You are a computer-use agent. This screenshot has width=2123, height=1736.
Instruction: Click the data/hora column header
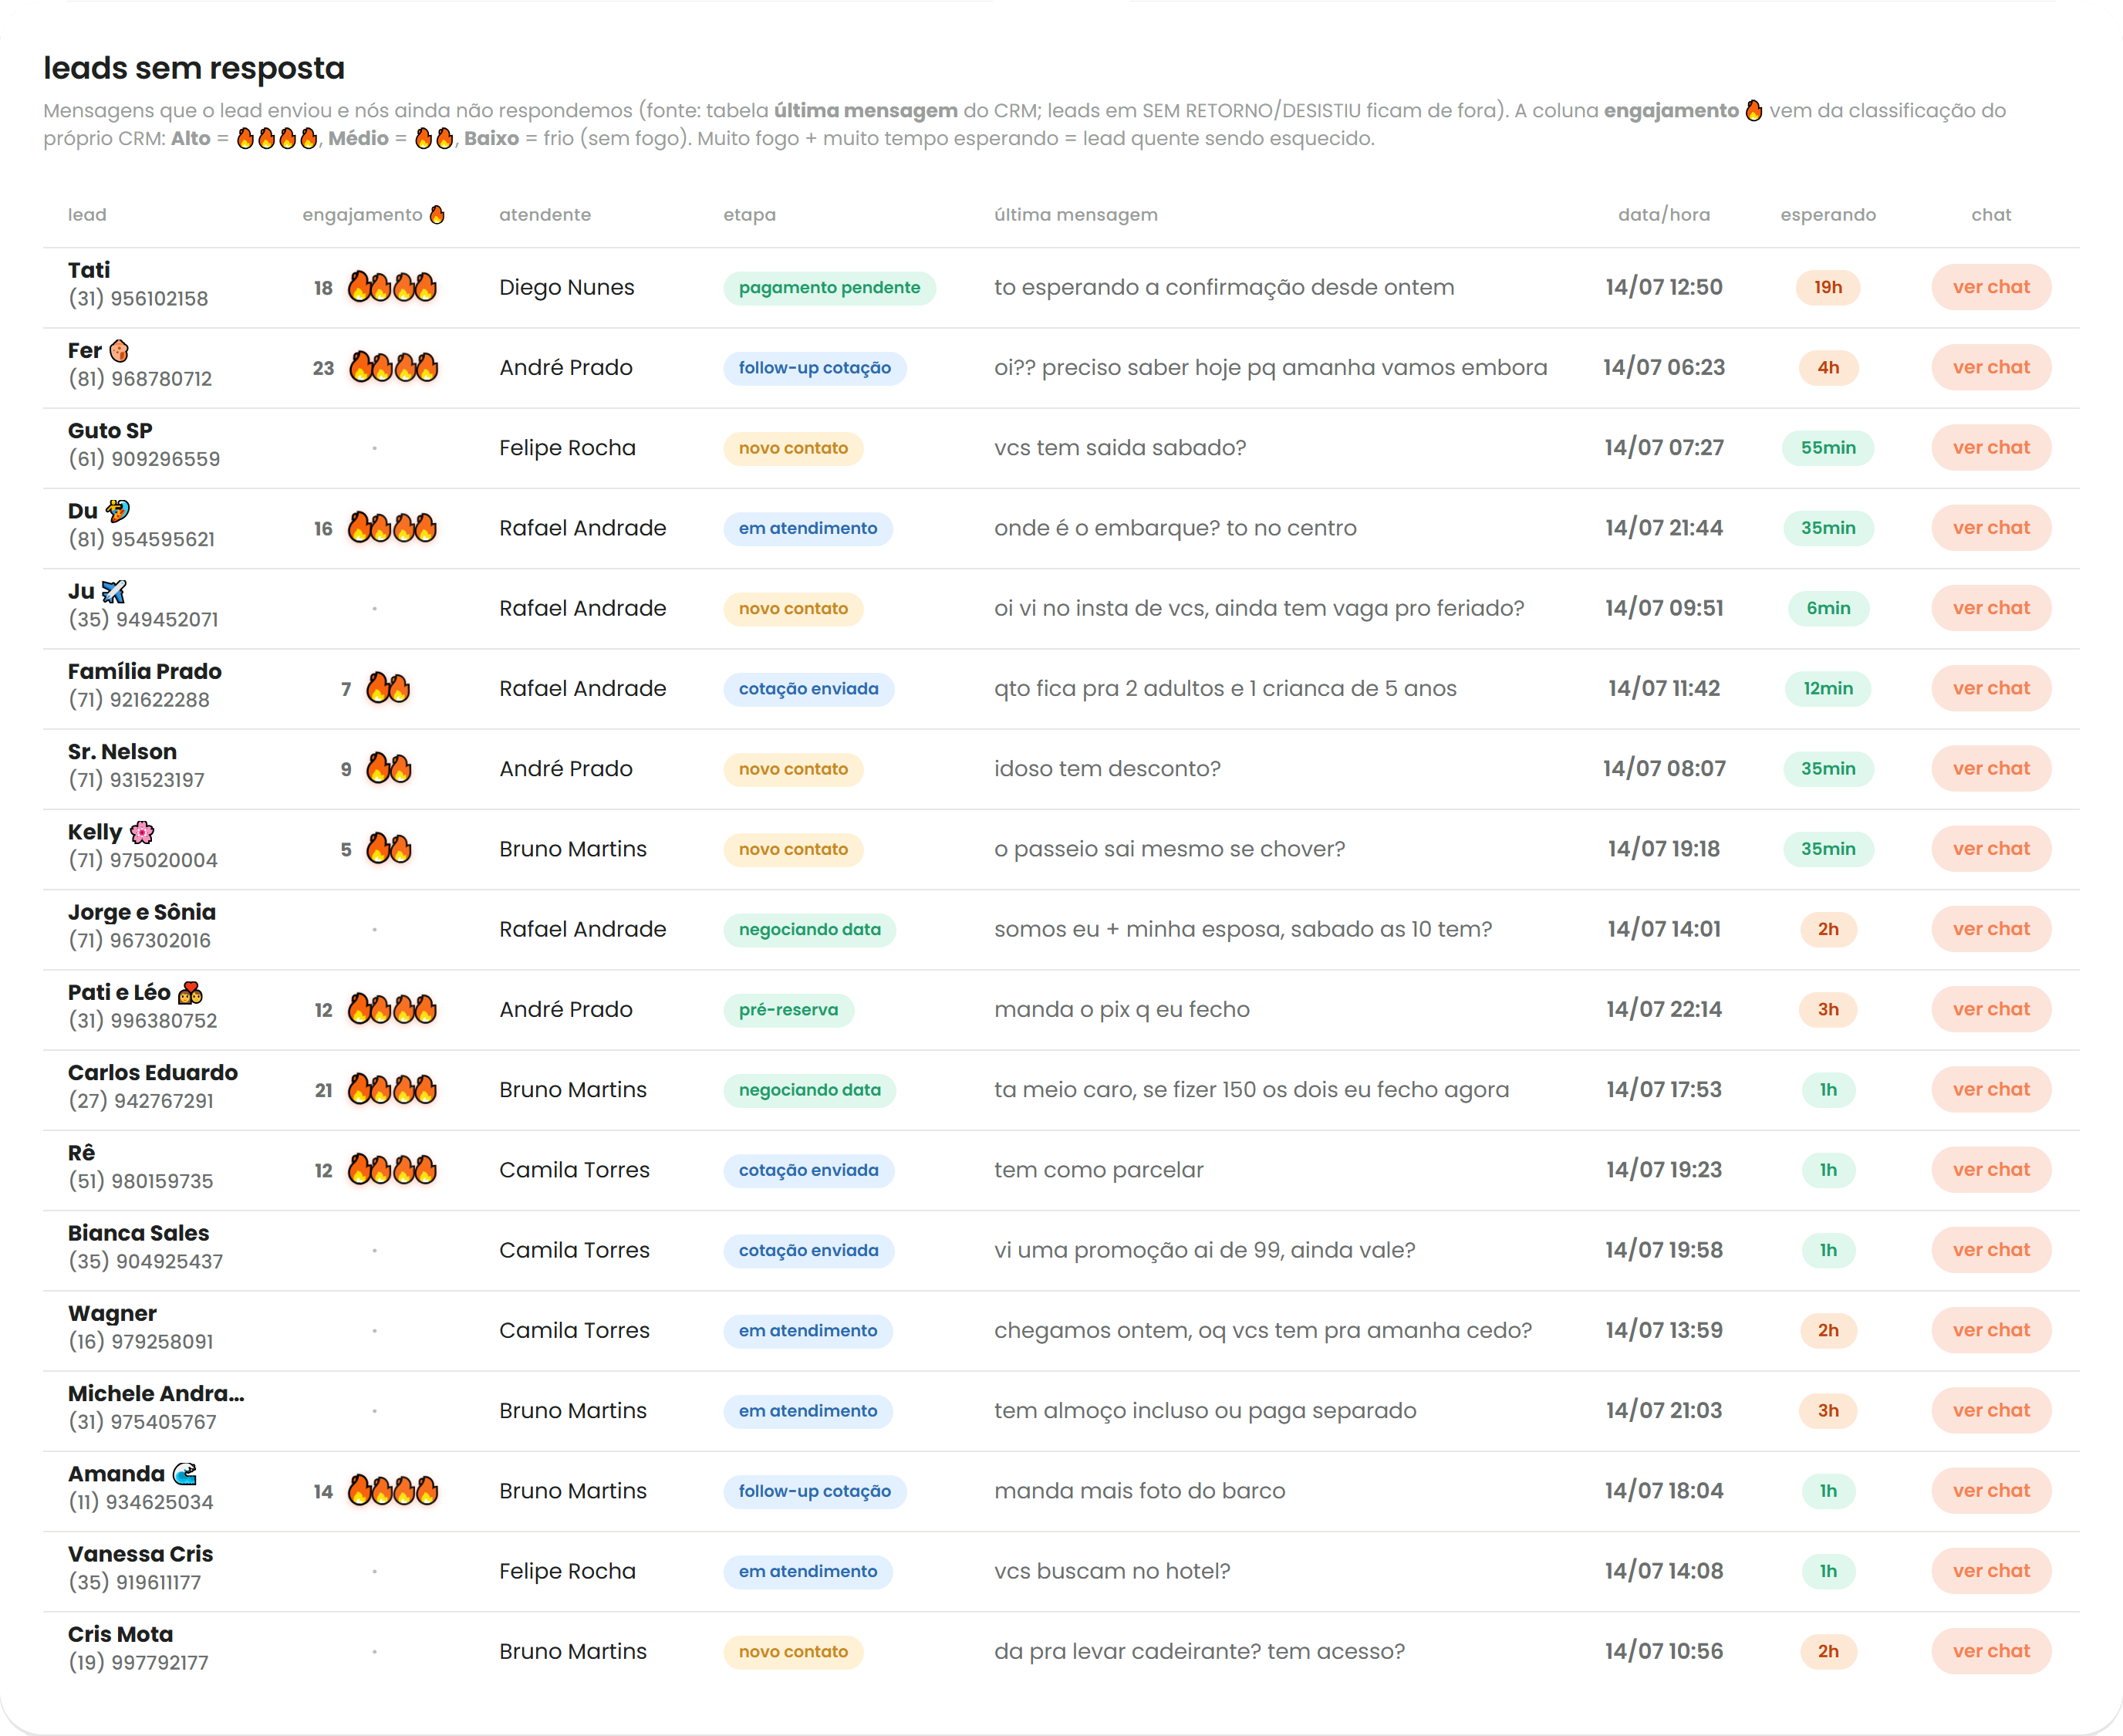pyautogui.click(x=1663, y=215)
